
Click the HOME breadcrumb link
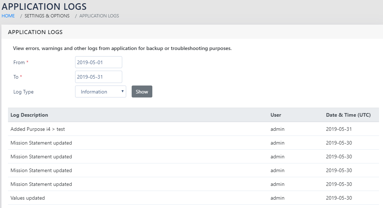(x=8, y=16)
